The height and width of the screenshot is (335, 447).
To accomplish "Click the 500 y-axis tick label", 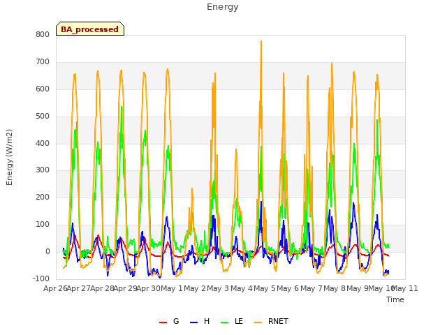I will [43, 117].
